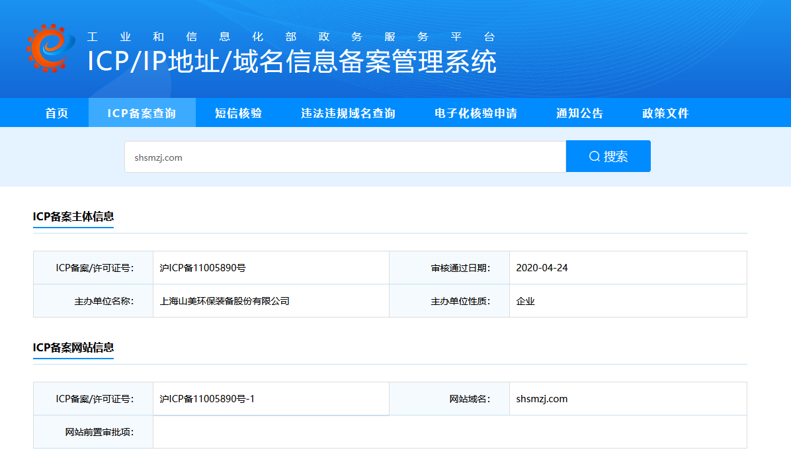Click the magnifier icon in search button
The width and height of the screenshot is (791, 475).
pos(594,157)
